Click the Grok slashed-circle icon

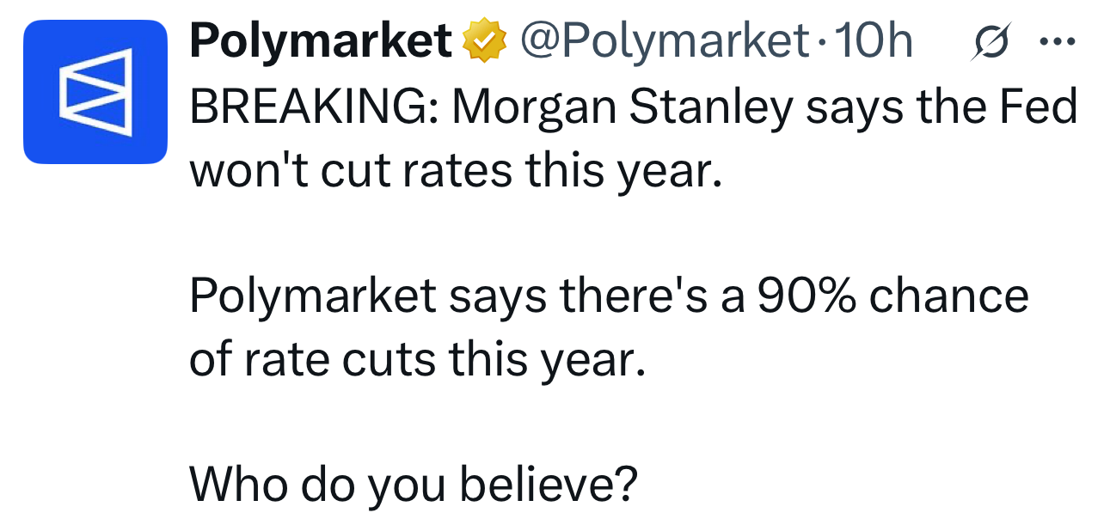pyautogui.click(x=989, y=42)
